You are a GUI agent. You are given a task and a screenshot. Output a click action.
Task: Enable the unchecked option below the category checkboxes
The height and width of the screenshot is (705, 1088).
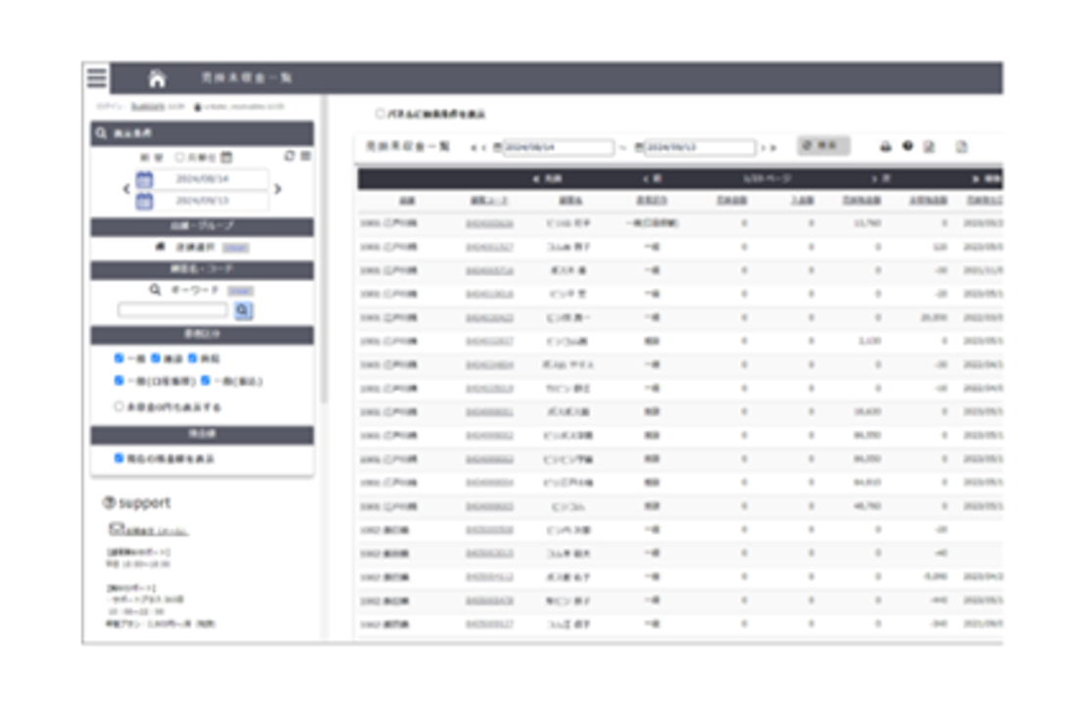tap(120, 405)
